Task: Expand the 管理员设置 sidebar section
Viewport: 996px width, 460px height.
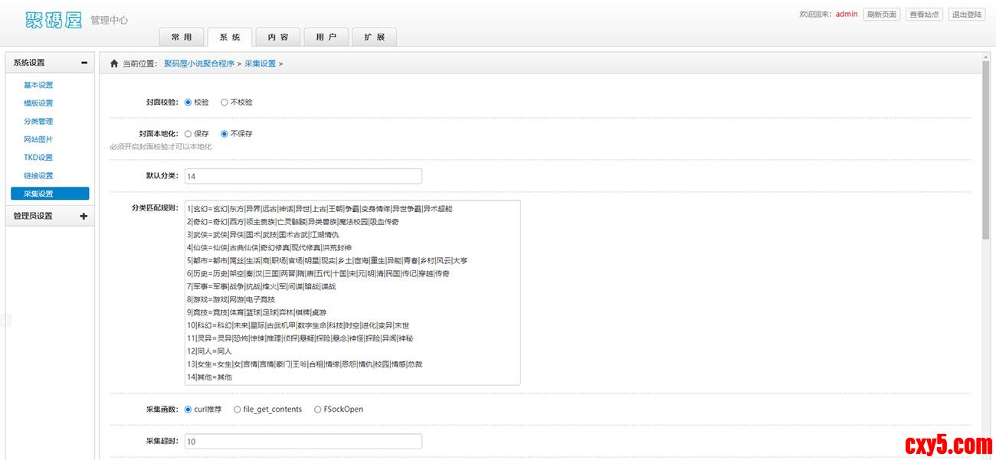Action: point(84,216)
